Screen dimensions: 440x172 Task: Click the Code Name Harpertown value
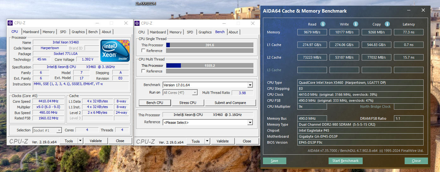click(x=50, y=48)
